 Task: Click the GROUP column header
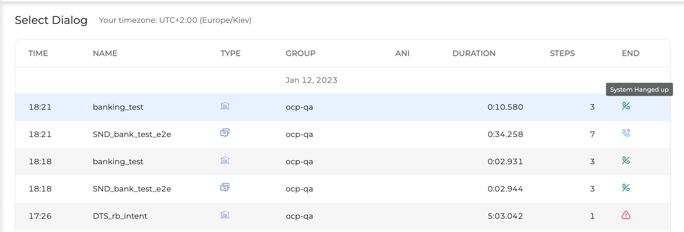tap(300, 53)
